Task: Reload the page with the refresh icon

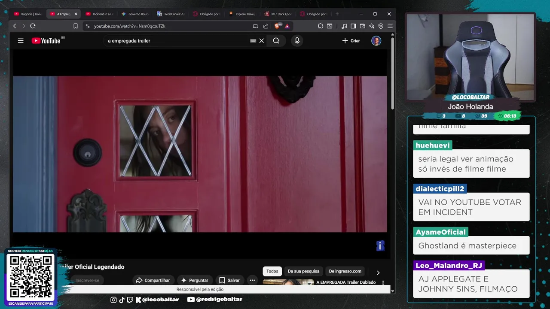Action: 33,26
